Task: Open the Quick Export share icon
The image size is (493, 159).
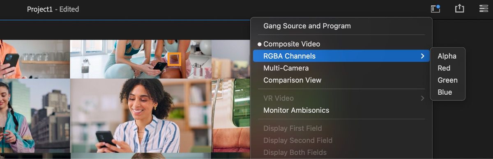Action: click(x=459, y=9)
